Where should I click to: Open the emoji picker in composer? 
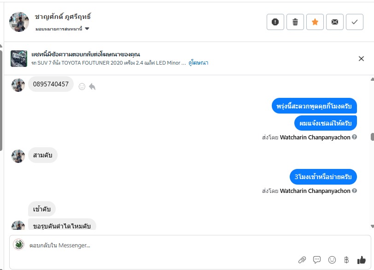pyautogui.click(x=332, y=260)
